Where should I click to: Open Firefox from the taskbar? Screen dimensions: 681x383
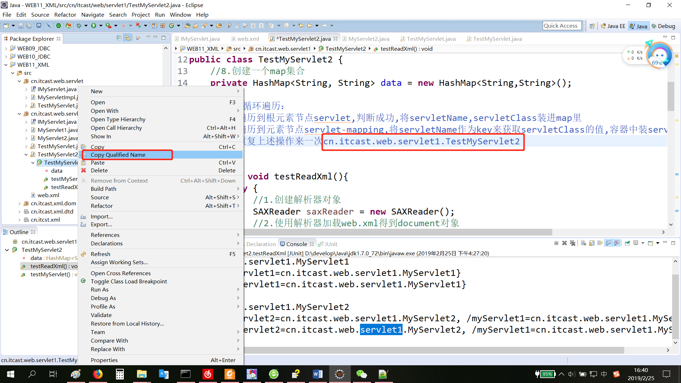(x=98, y=374)
